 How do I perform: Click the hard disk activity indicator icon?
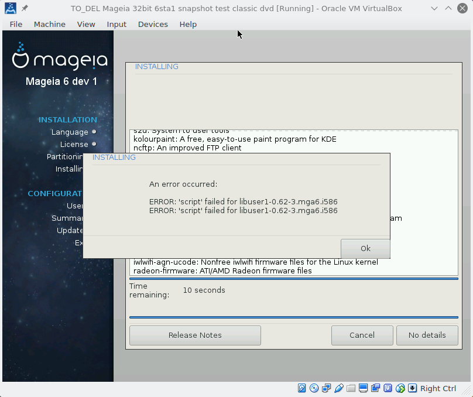pyautogui.click(x=301, y=388)
